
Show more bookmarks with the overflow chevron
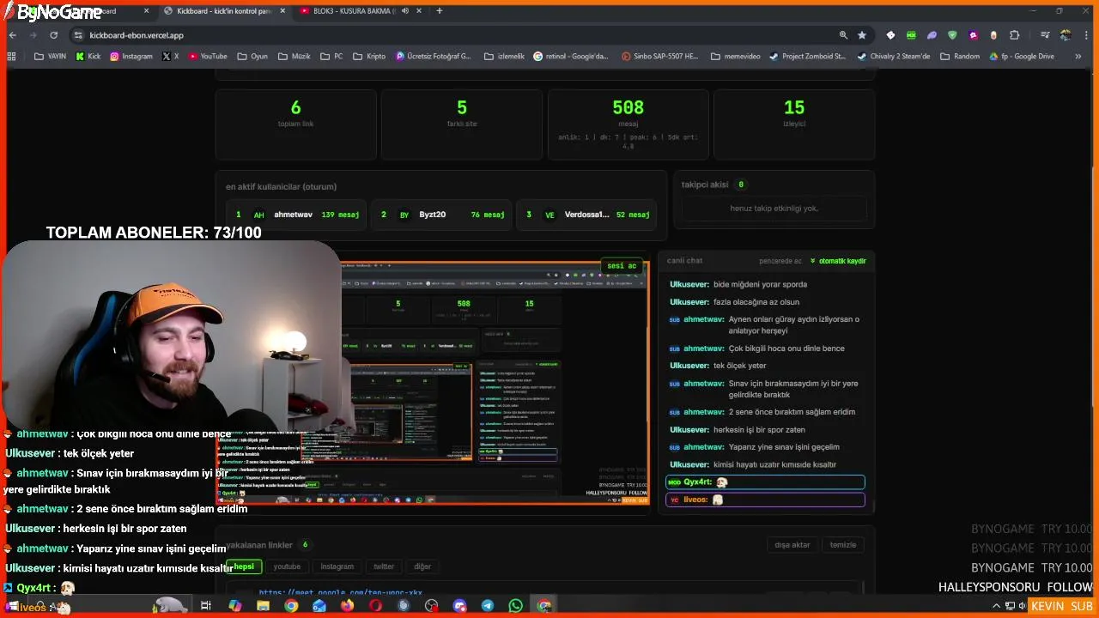(x=1078, y=57)
